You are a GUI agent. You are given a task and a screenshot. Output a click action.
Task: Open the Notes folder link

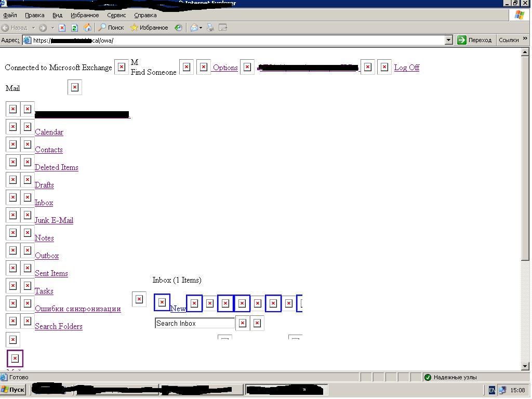[x=45, y=238]
